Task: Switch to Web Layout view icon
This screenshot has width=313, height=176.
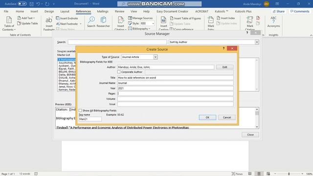Action: point(268,174)
